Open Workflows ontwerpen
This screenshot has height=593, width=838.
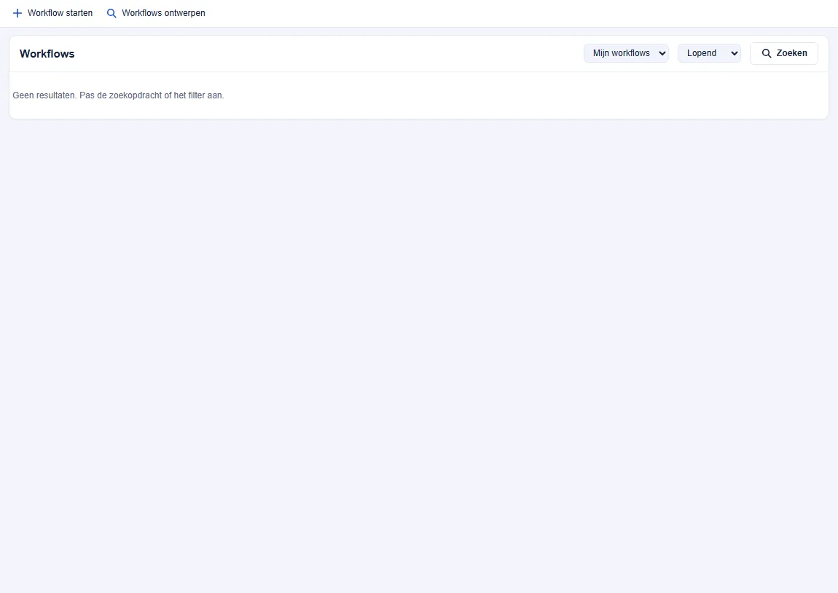click(156, 13)
